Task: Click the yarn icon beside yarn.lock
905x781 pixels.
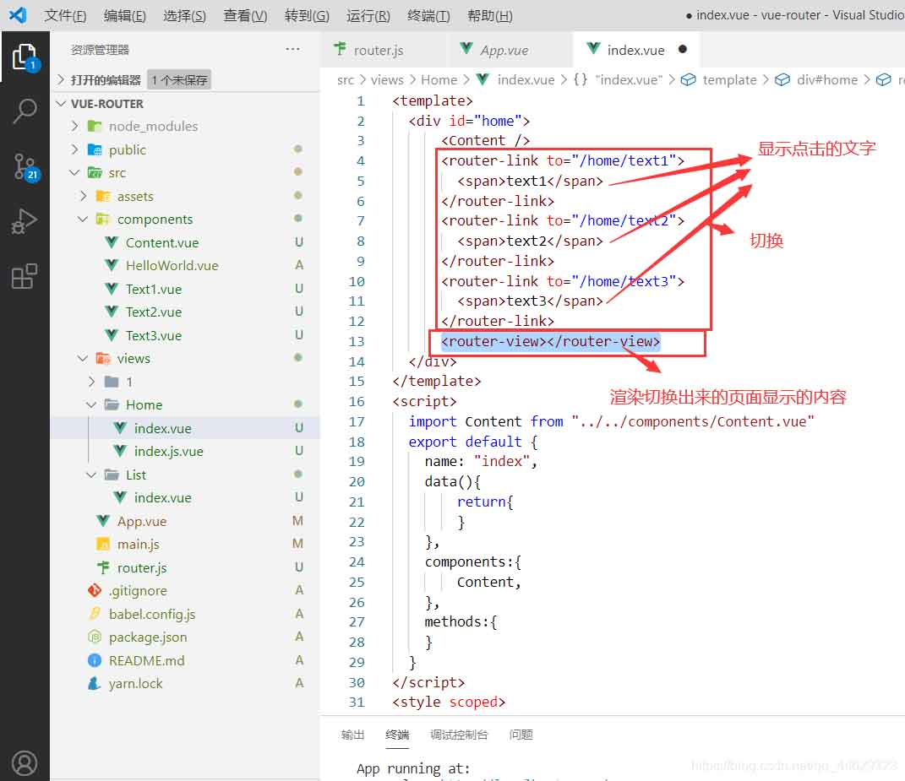Action: click(94, 684)
